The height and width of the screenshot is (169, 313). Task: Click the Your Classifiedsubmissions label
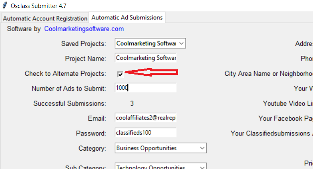tap(272, 134)
